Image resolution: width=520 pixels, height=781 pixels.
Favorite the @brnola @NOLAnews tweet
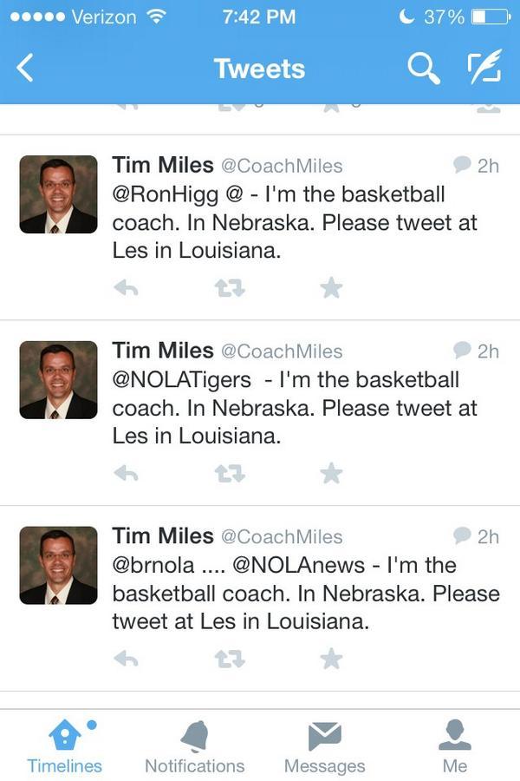[x=331, y=660]
